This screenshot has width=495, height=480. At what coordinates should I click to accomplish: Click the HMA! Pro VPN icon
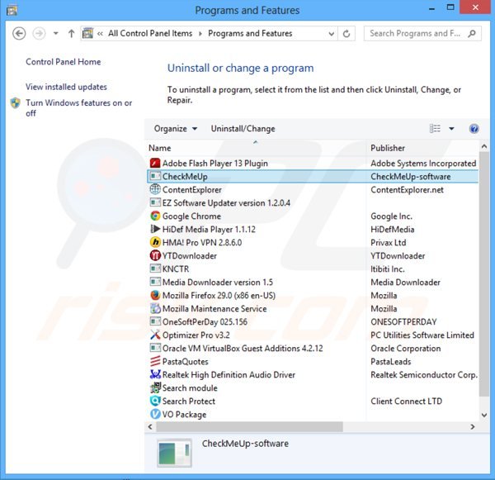(x=155, y=242)
